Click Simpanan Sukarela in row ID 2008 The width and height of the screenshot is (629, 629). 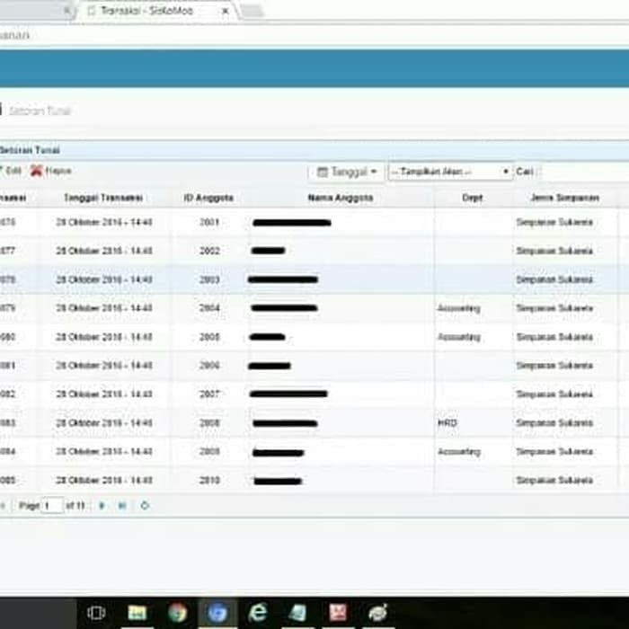click(x=554, y=423)
